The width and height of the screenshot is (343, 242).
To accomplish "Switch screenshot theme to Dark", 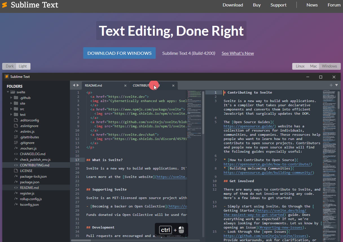I will (10, 66).
